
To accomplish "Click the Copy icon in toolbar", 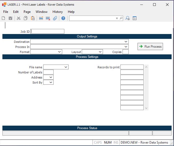I will pos(26,18).
